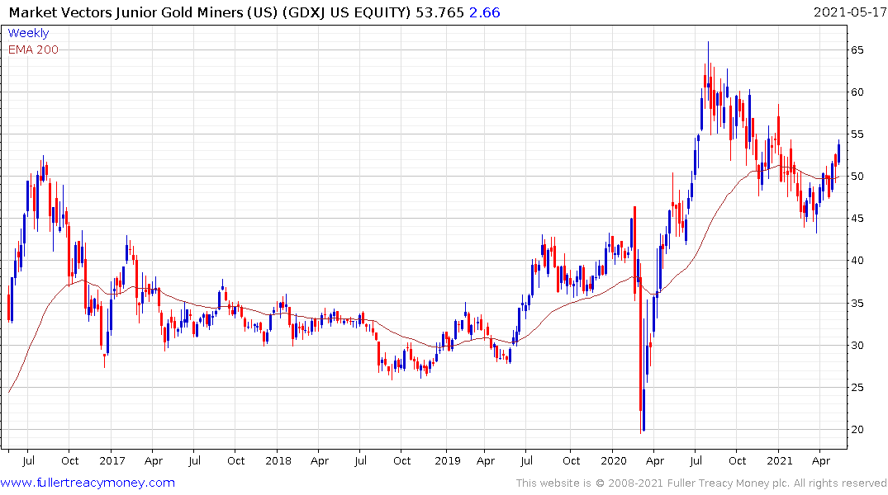
Task: Click the August 2020 peak candlestick near 65
Action: [708, 73]
